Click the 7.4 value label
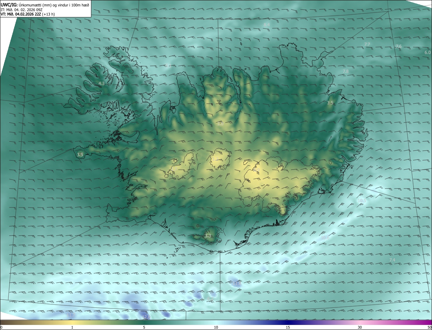The image size is (432, 330). coord(392,260)
